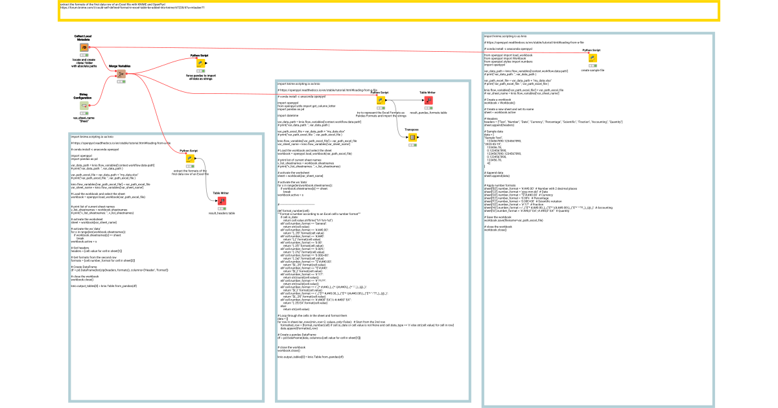Select Python Script node extracting first row formats
The height and width of the screenshot is (408, 778).
click(x=190, y=159)
